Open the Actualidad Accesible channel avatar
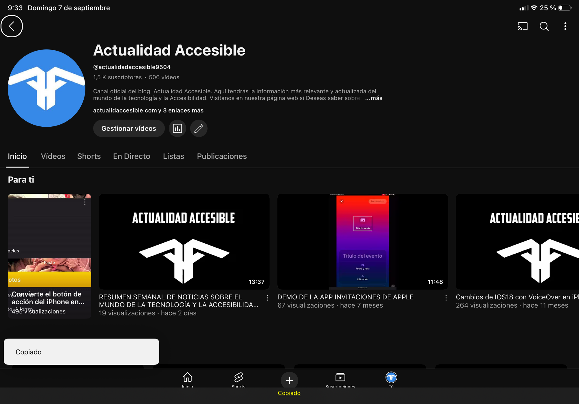This screenshot has height=404, width=579. click(x=47, y=88)
